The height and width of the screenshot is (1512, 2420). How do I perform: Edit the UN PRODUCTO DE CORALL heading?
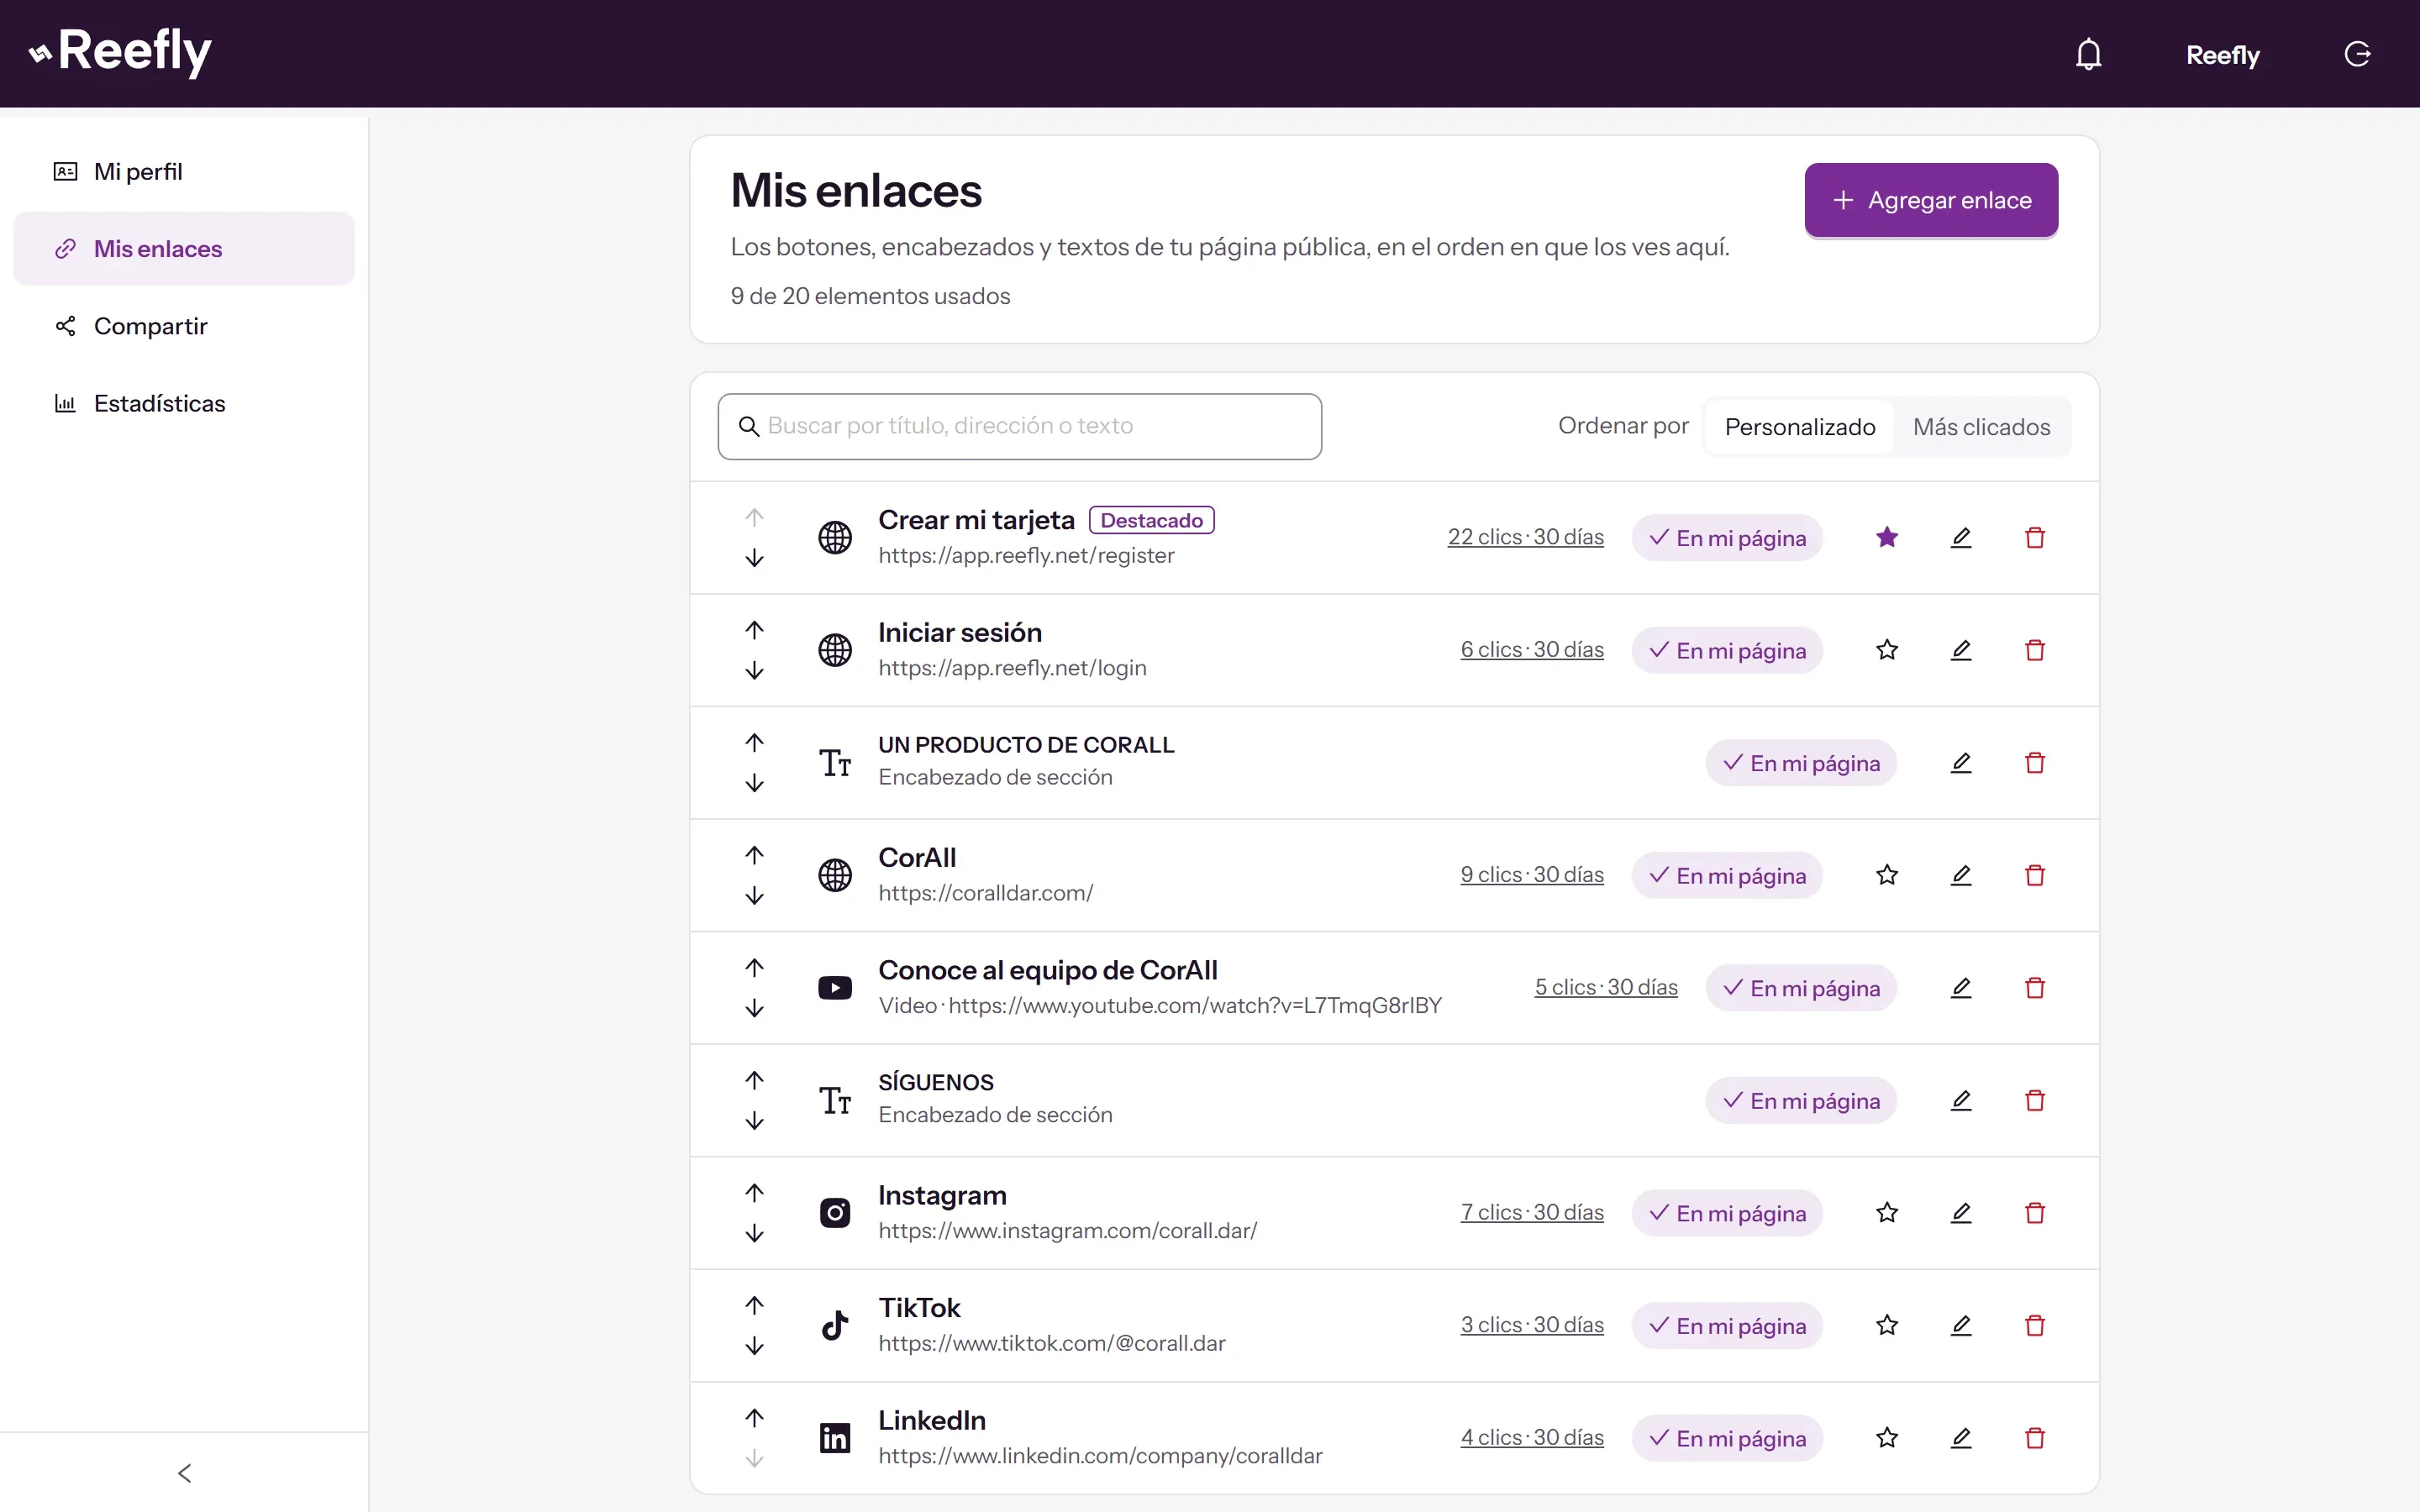(1961, 763)
